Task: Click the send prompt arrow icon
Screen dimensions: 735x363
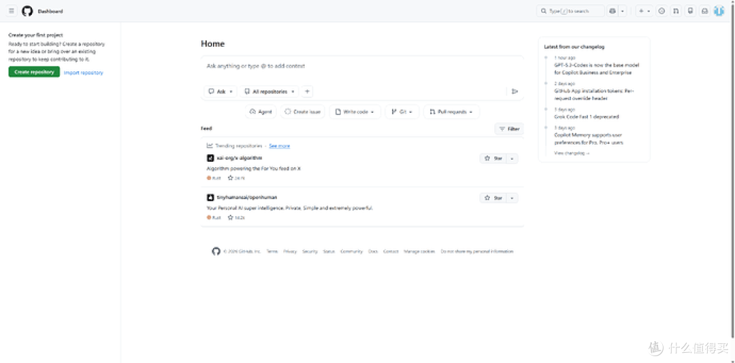Action: click(x=514, y=91)
